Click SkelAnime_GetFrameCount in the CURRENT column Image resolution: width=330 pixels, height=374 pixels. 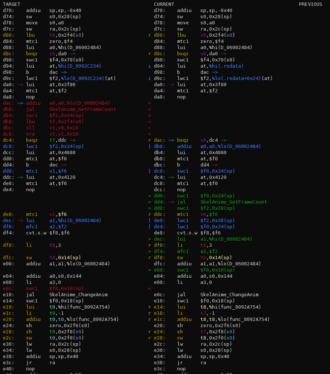pyautogui.click(x=233, y=202)
